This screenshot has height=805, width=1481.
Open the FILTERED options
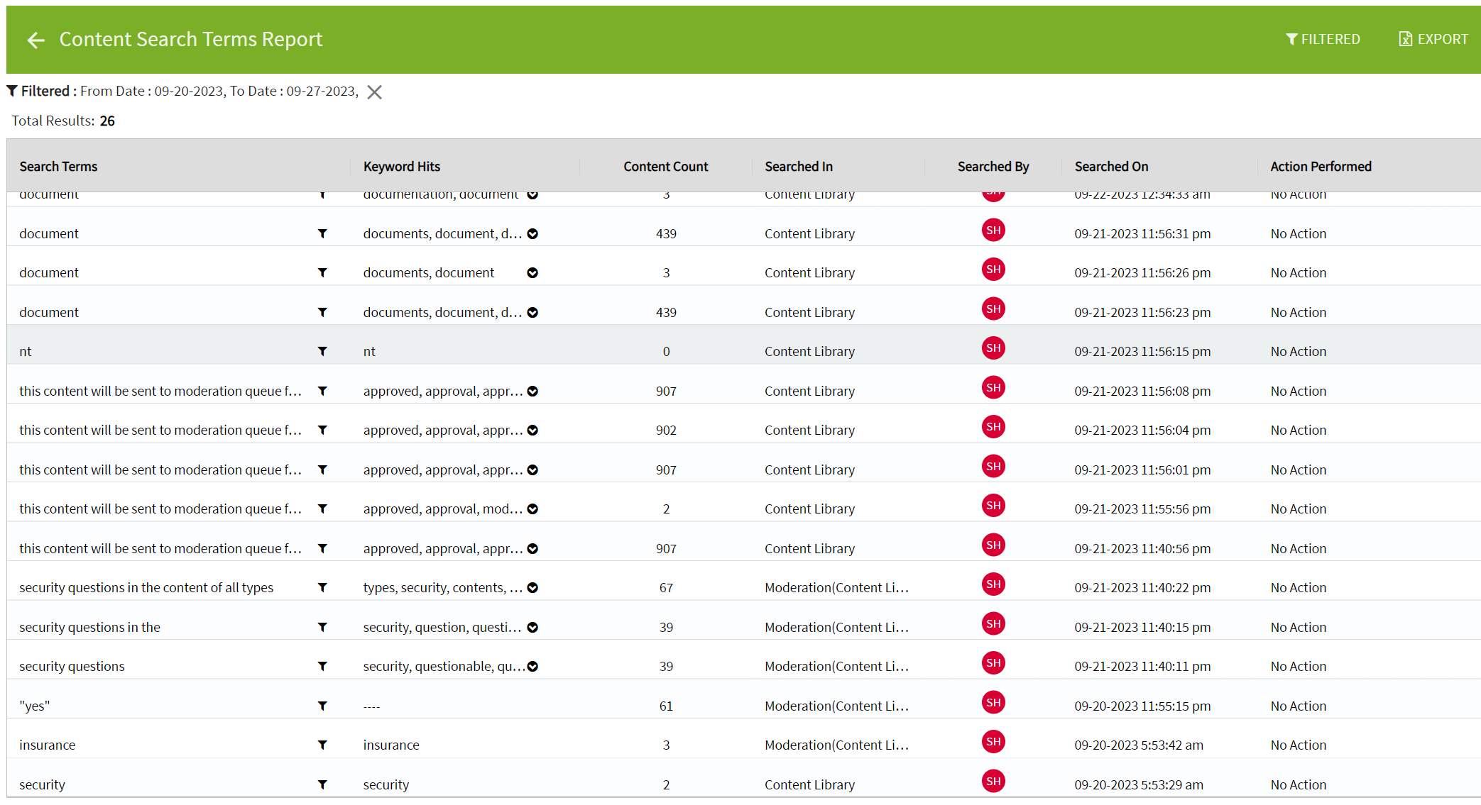click(x=1323, y=40)
